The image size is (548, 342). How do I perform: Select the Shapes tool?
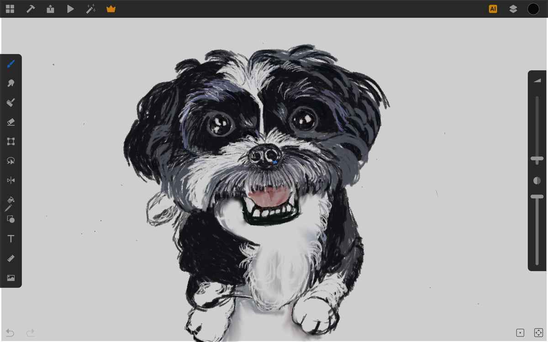click(x=11, y=219)
